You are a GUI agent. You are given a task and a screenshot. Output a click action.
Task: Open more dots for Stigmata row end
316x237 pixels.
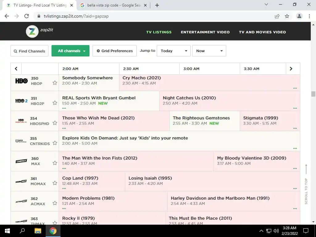(x=295, y=128)
